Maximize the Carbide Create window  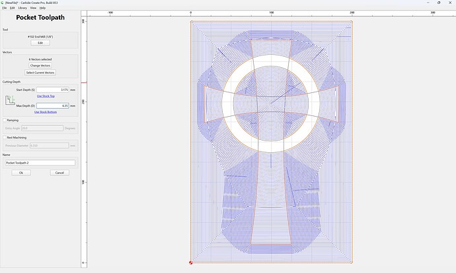pyautogui.click(x=439, y=3)
